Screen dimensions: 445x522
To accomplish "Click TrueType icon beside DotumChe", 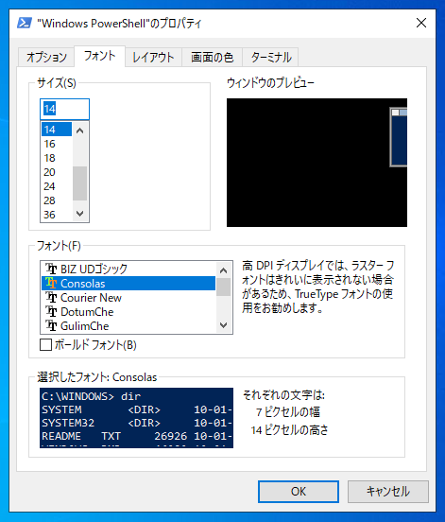I will pyautogui.click(x=51, y=312).
